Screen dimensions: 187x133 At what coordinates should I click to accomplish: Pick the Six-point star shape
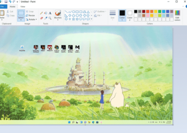click(77, 19)
